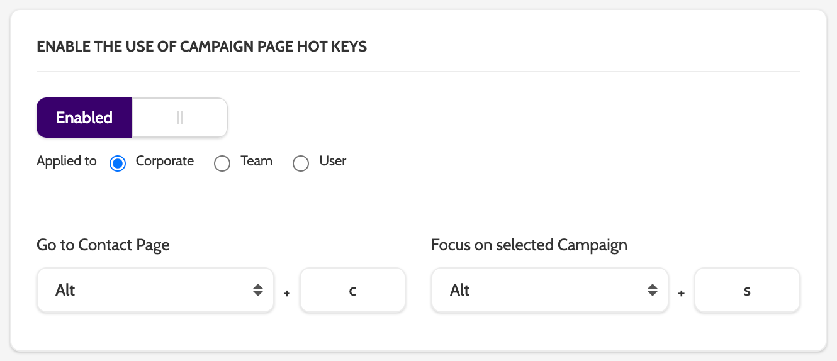
Task: Click the 'Focus on selected Campaign' label
Action: pos(529,245)
